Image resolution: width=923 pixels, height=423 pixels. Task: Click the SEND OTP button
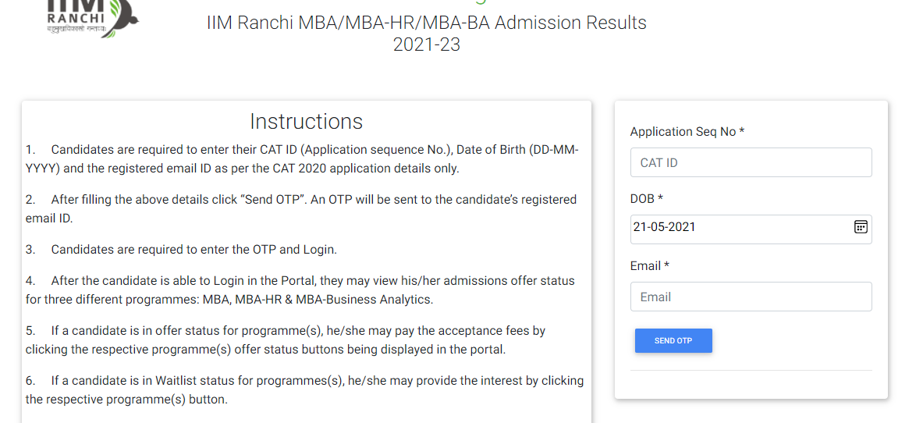(x=673, y=340)
